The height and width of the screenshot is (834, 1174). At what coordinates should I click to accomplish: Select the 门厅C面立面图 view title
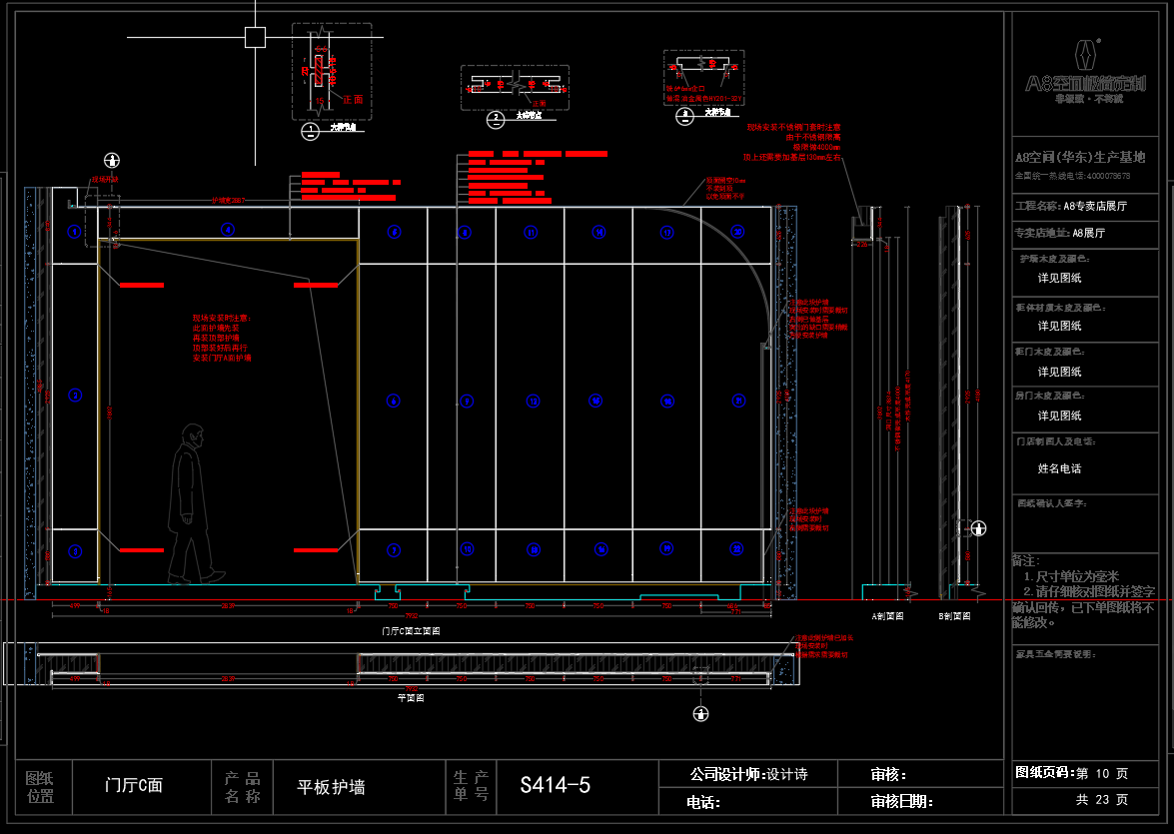pos(411,631)
